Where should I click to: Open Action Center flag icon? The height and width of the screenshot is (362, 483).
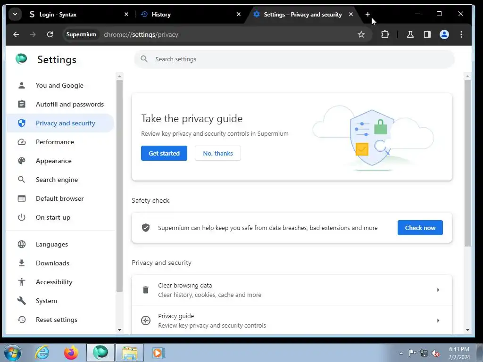412,353
